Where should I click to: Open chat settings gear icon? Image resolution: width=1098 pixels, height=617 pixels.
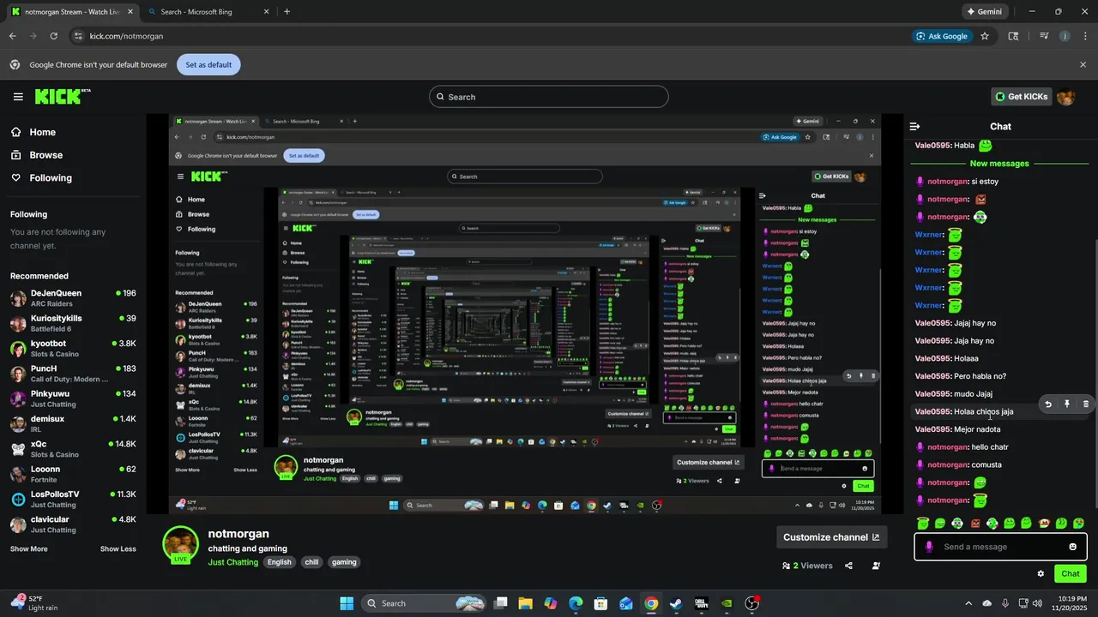(x=1041, y=574)
